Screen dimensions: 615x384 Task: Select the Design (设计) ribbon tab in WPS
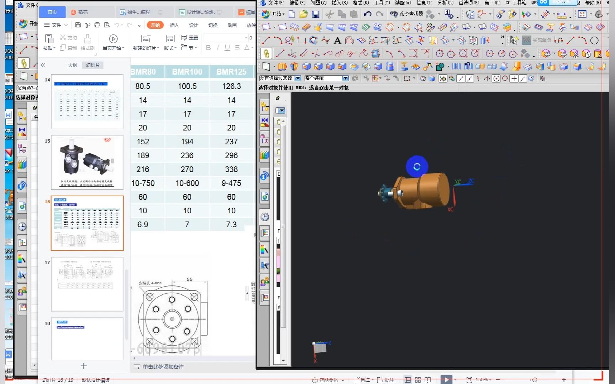point(194,25)
